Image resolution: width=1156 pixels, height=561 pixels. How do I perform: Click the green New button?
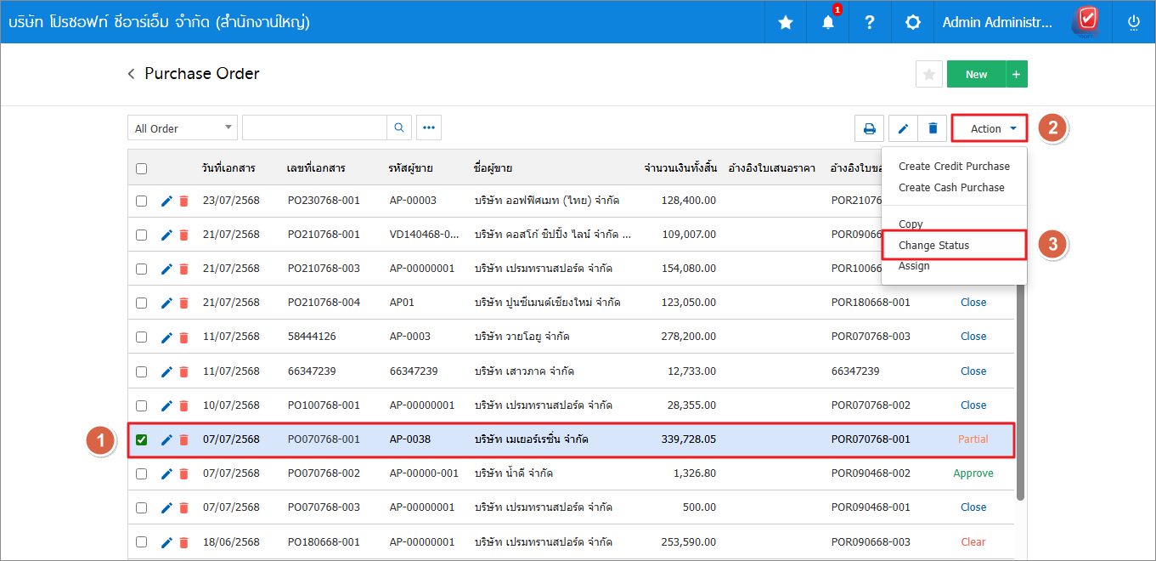pos(976,74)
